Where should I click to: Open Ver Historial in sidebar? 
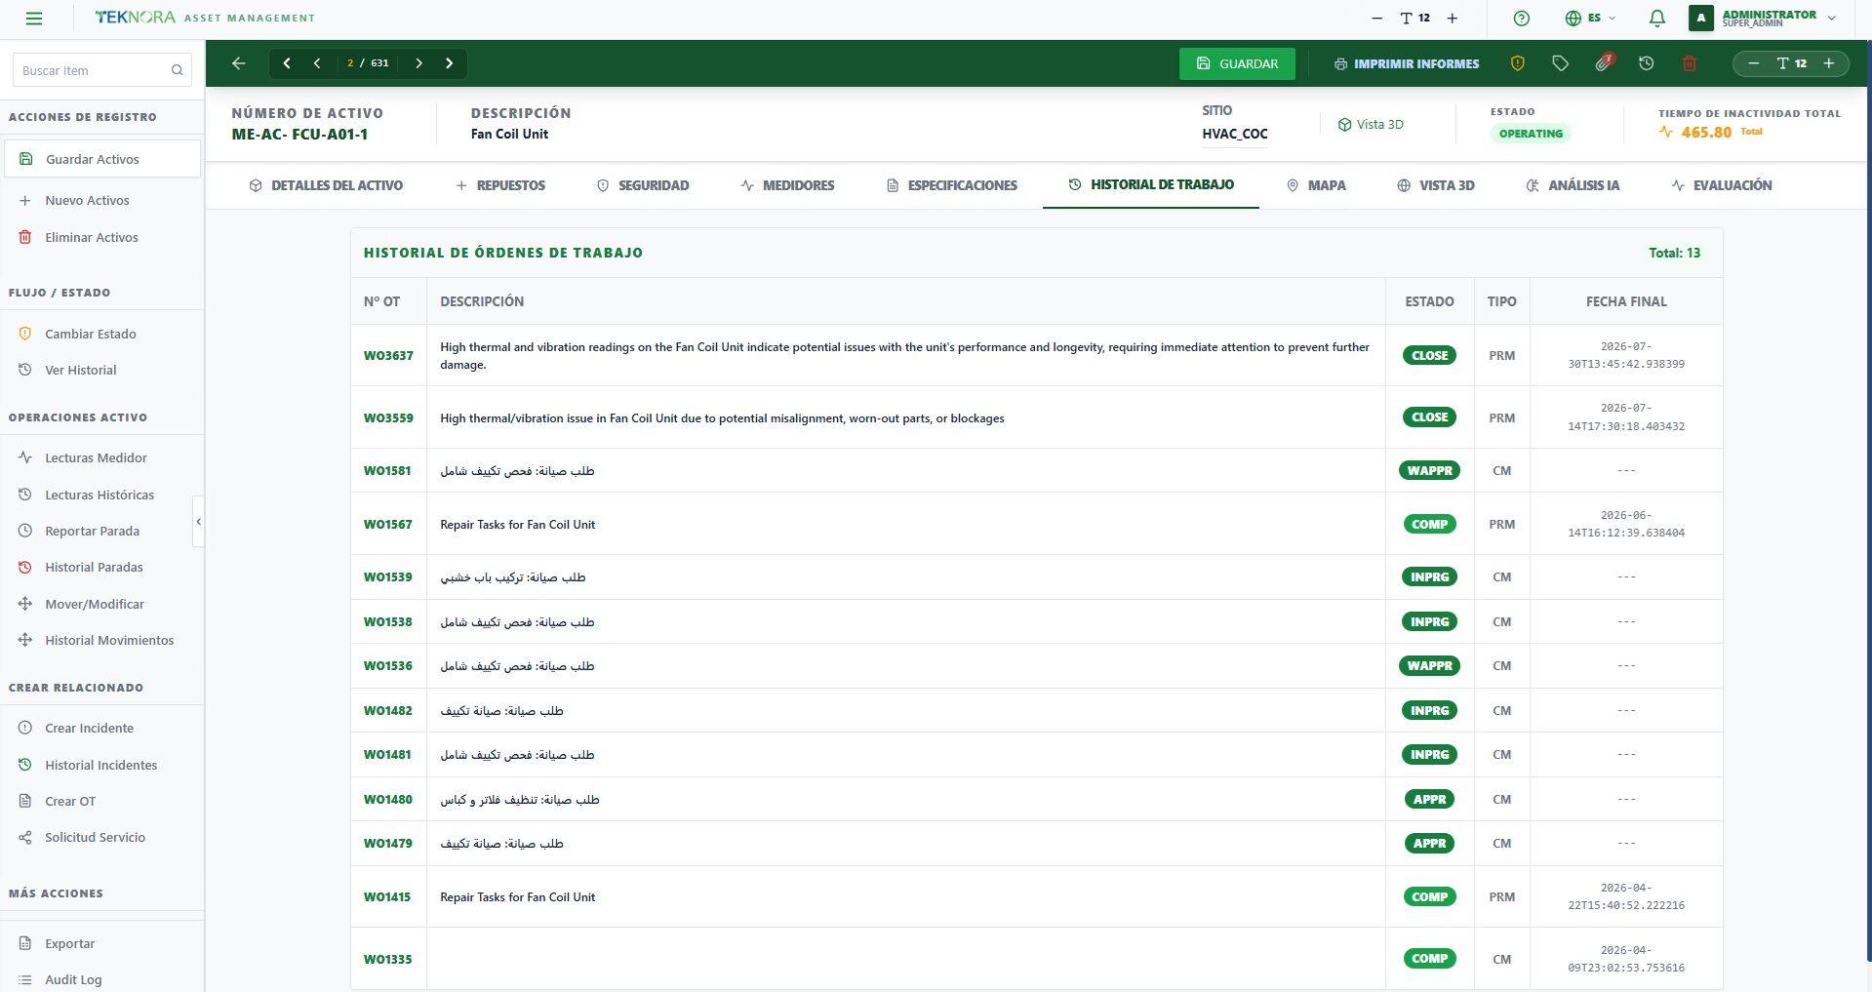[102, 370]
